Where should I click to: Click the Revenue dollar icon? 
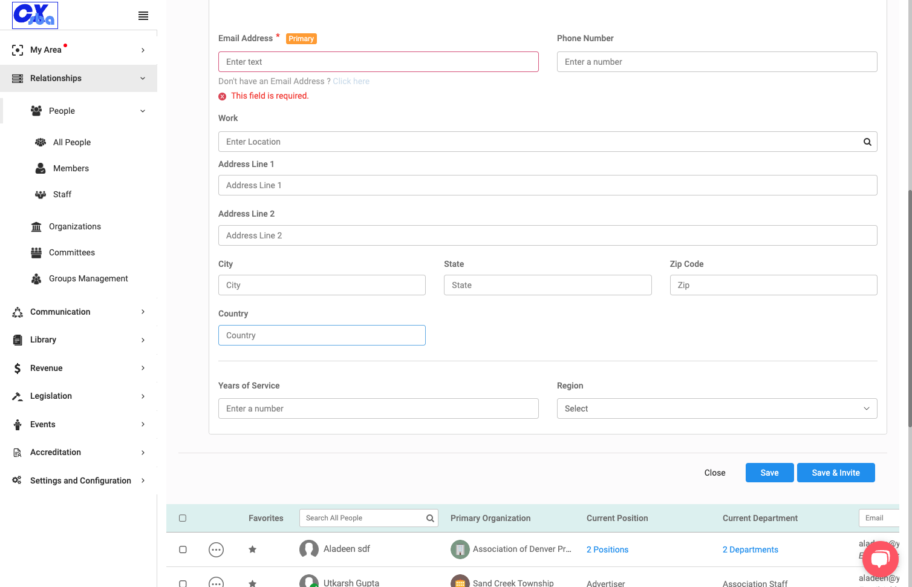[18, 368]
